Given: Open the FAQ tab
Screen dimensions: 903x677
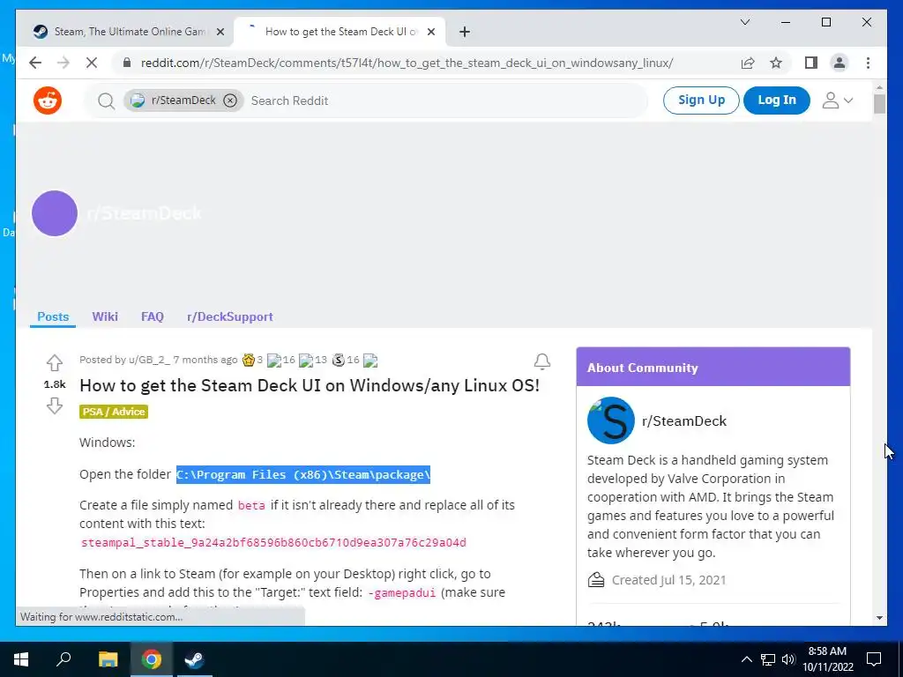Looking at the screenshot, I should pos(152,316).
